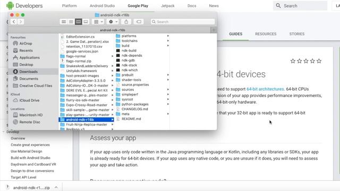Select the CHANGELOG.md file
Screen dimensions: 340x191
(x=134, y=109)
